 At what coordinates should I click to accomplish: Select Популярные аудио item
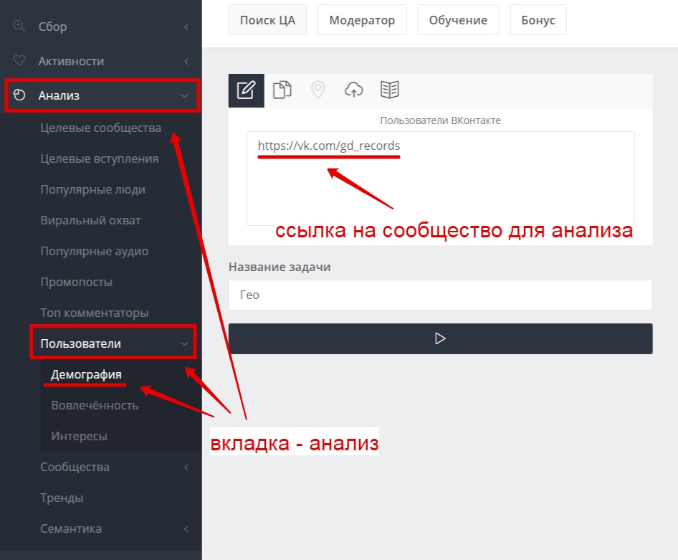[x=95, y=251]
